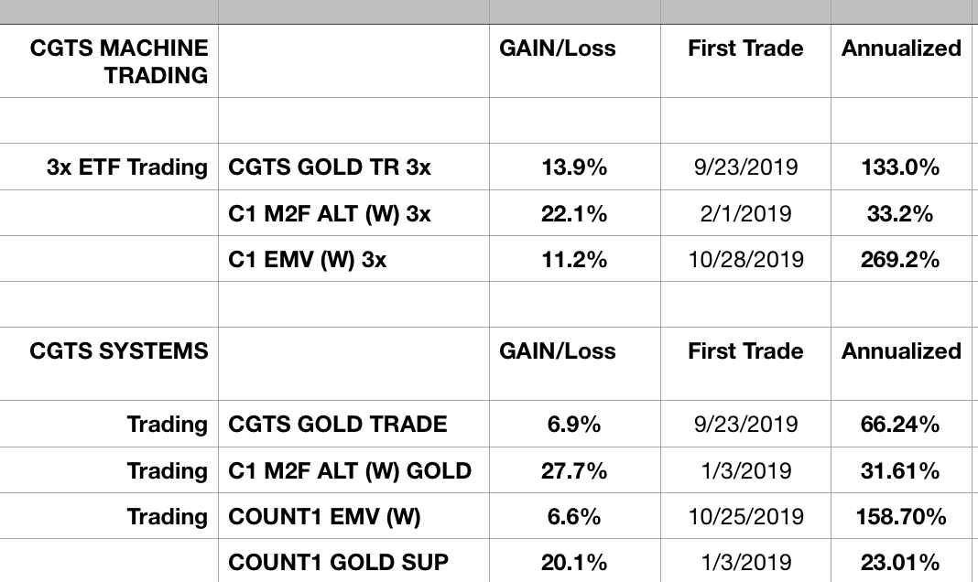Click the 66.24% annualized cell
Screen dimensions: 978x582
pos(901,425)
